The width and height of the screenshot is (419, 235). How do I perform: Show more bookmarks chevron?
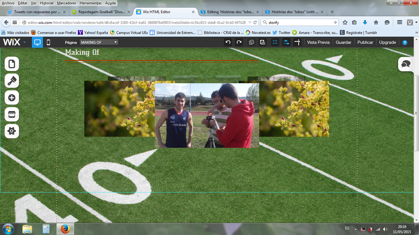click(x=416, y=32)
